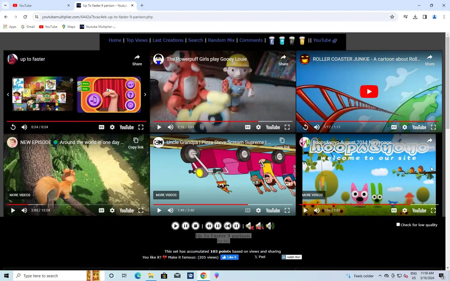The width and height of the screenshot is (450, 281).
Task: Toggle captions on the ROLLER COASTER JUNKIE video
Action: [x=394, y=127]
